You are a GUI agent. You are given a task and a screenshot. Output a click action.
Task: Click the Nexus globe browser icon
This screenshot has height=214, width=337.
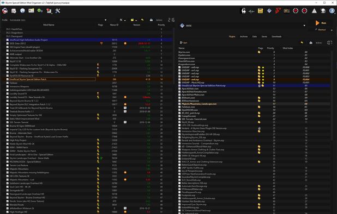tap(22, 11)
